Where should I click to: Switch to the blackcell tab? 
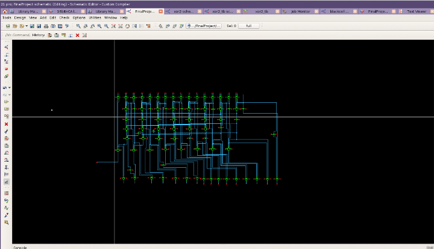pyautogui.click(x=339, y=11)
